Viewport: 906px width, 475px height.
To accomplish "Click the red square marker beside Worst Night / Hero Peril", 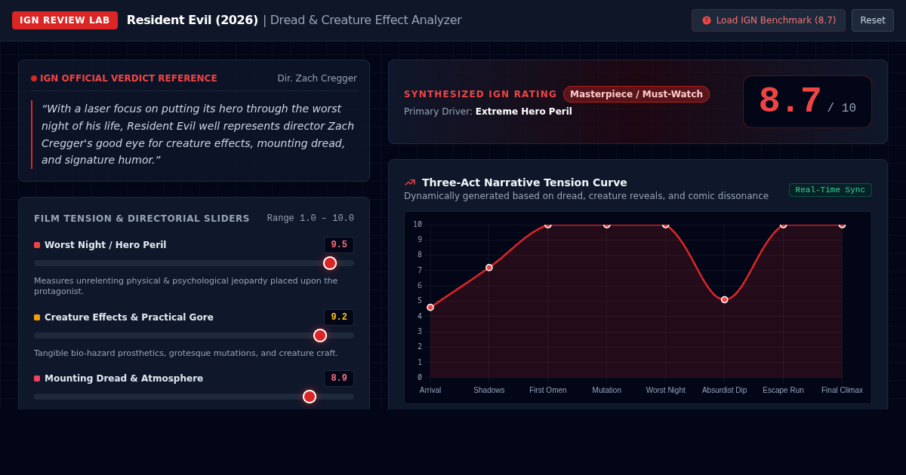I will pos(37,245).
